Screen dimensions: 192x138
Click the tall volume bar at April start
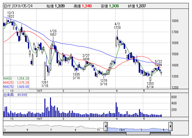(x=116, y=110)
